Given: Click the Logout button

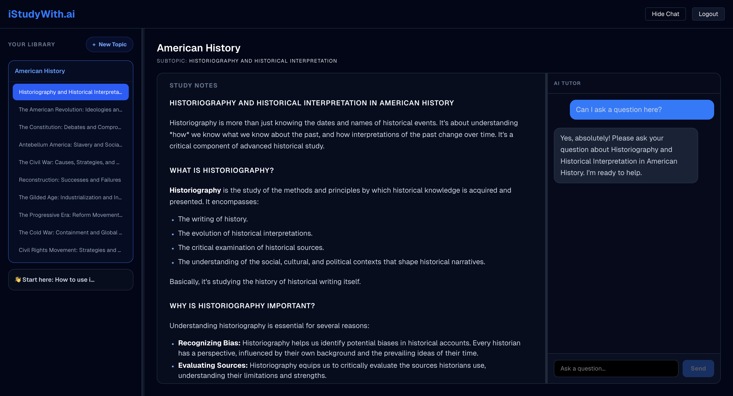Looking at the screenshot, I should 708,14.
